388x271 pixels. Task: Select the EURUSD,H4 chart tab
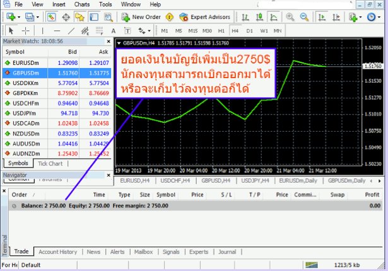point(135,181)
